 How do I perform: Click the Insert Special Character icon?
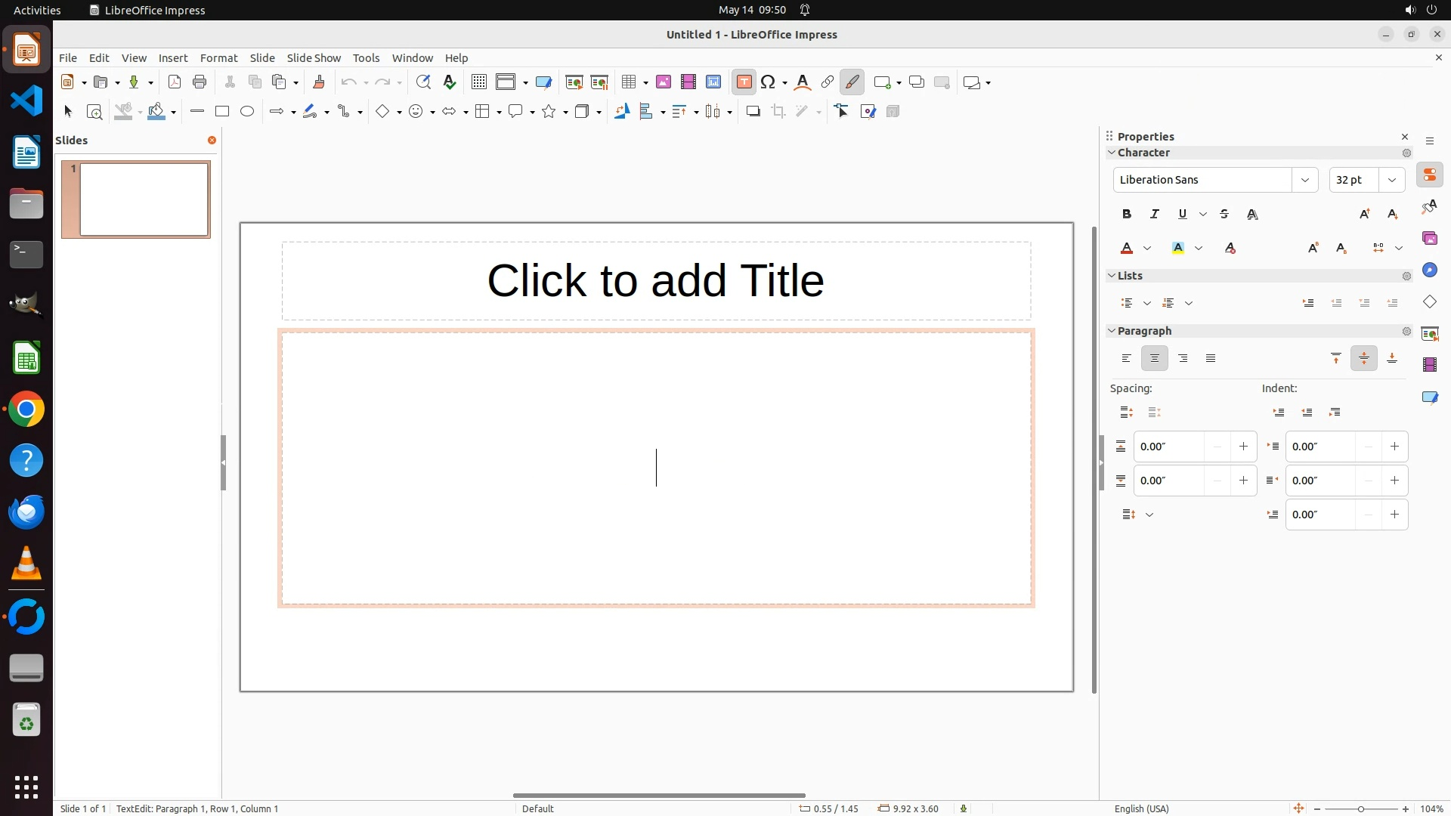pos(768,82)
